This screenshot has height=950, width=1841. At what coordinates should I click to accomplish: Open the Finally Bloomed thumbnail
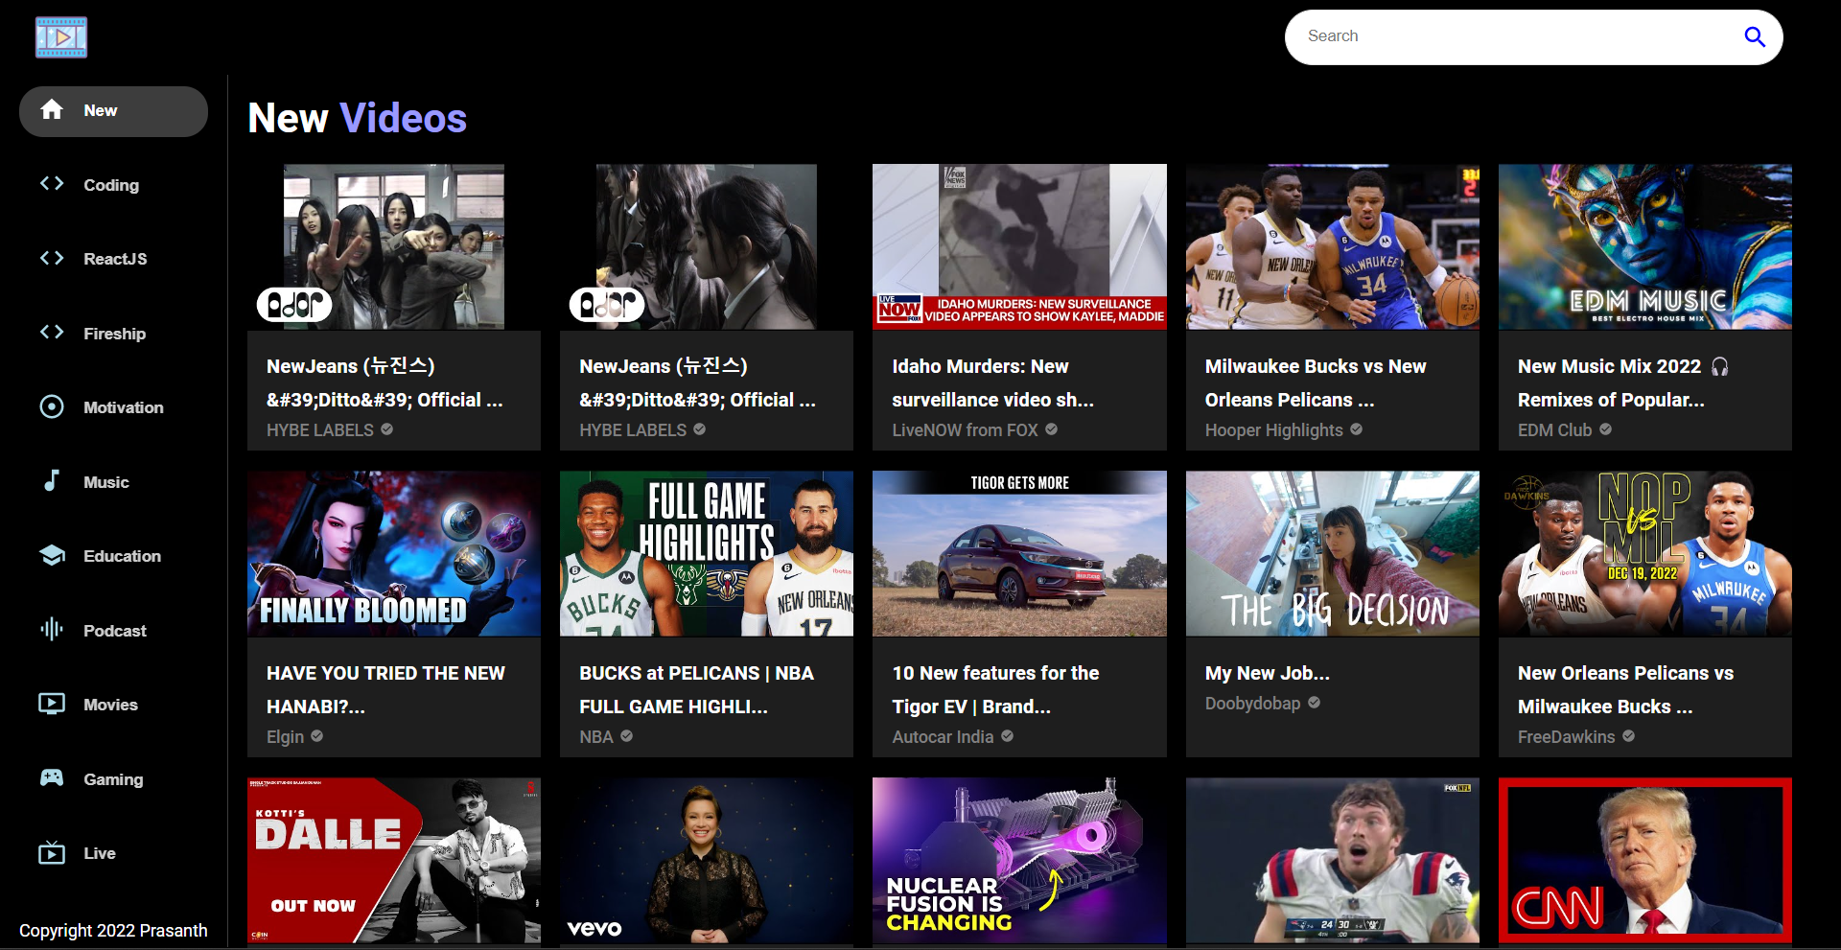[x=393, y=553]
